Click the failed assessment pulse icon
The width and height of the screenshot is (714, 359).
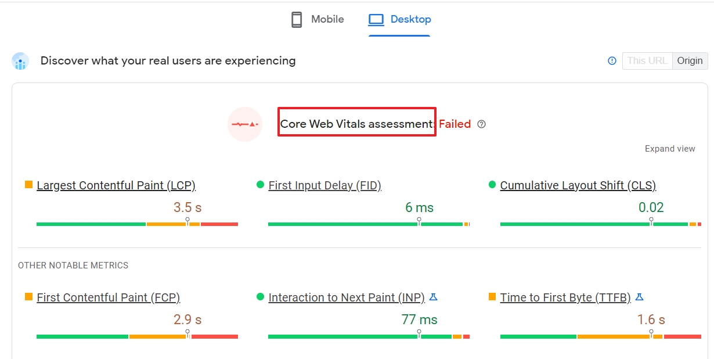click(245, 124)
